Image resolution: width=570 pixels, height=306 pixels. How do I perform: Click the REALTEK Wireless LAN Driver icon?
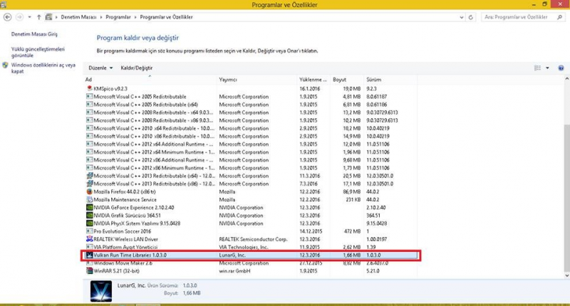(x=90, y=239)
